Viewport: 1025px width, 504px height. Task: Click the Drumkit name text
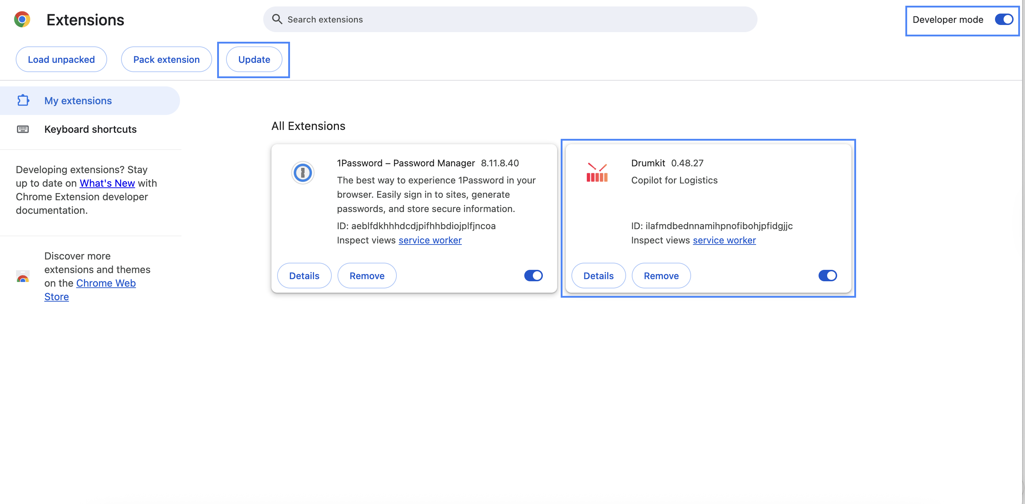click(648, 163)
